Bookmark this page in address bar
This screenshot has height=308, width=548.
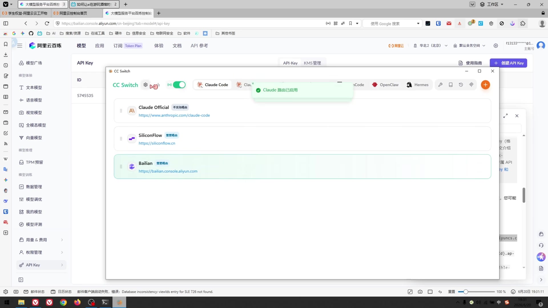[x=350, y=23]
